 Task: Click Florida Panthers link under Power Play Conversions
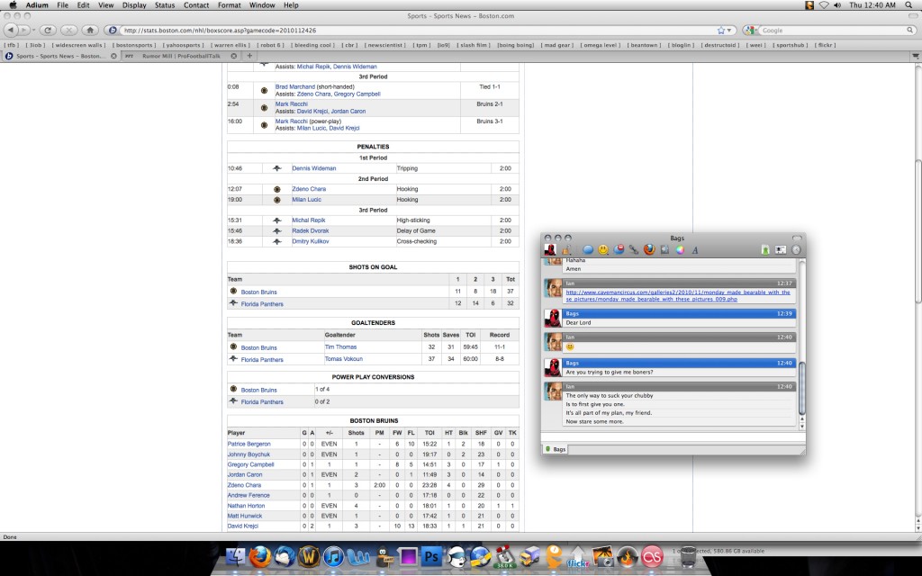262,402
